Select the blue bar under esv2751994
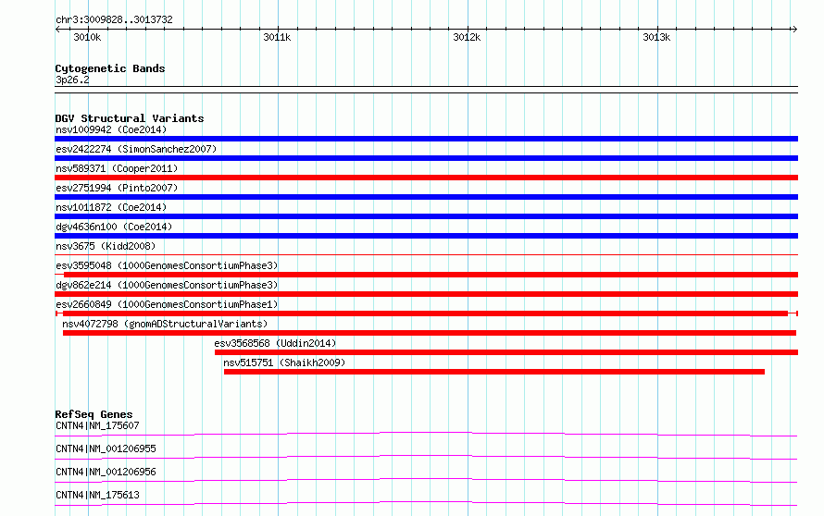This screenshot has width=824, height=516. click(426, 197)
